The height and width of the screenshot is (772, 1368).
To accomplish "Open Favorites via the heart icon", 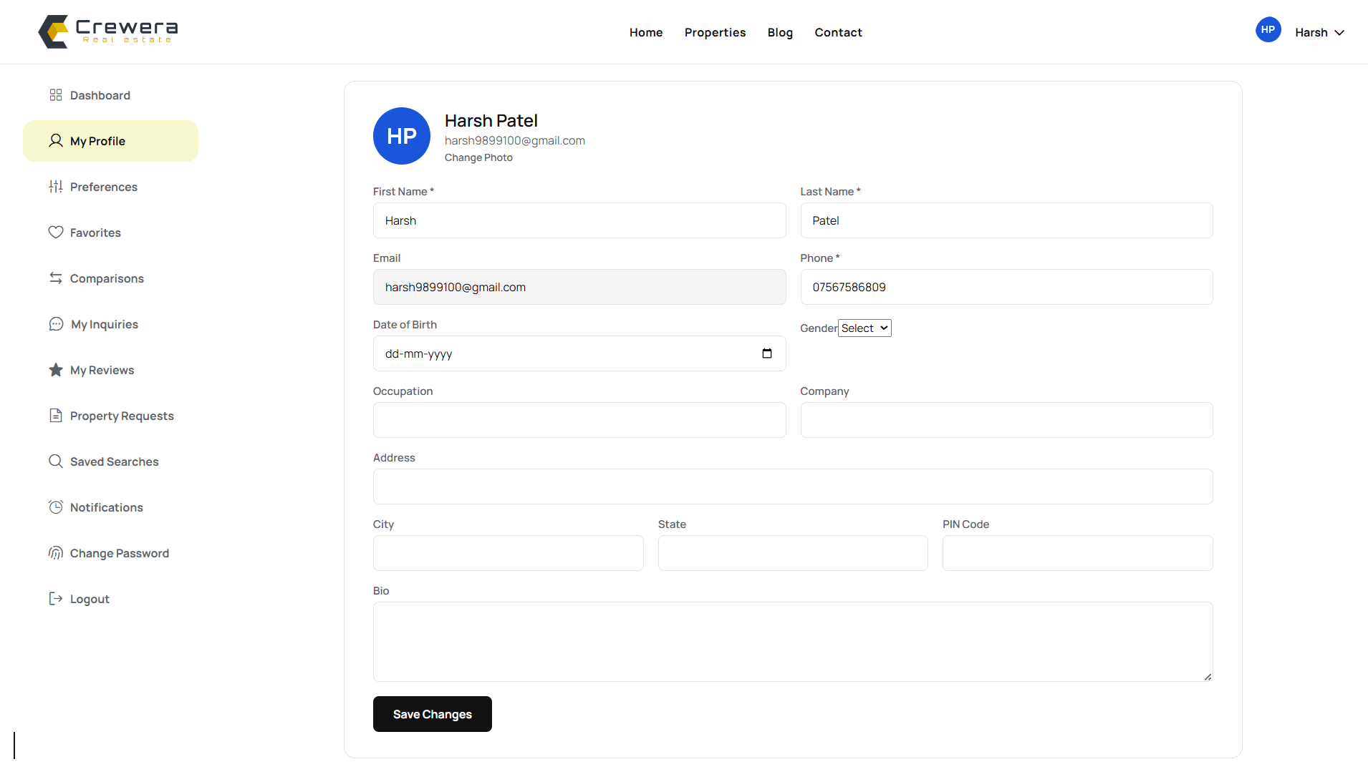I will [x=56, y=233].
